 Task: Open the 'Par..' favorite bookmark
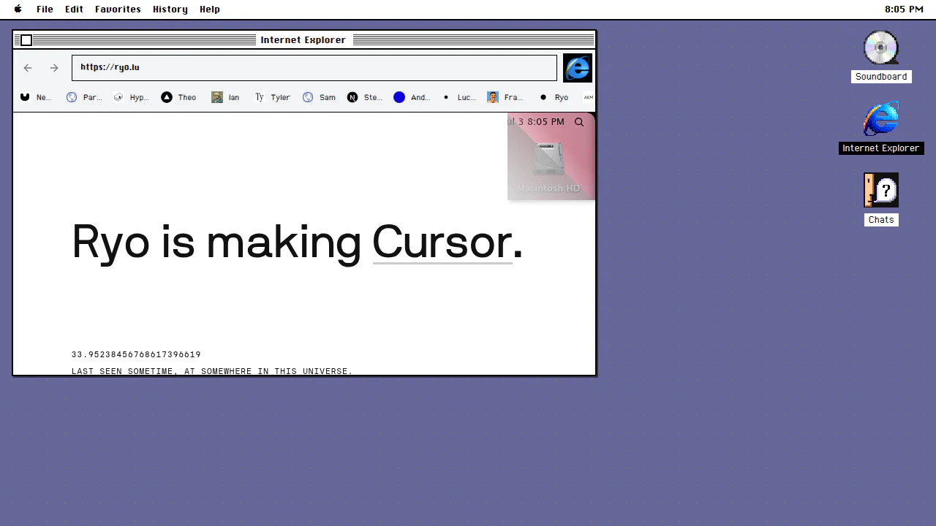(83, 97)
